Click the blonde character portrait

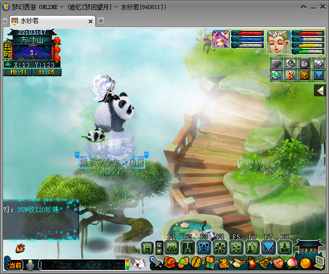tap(279, 42)
